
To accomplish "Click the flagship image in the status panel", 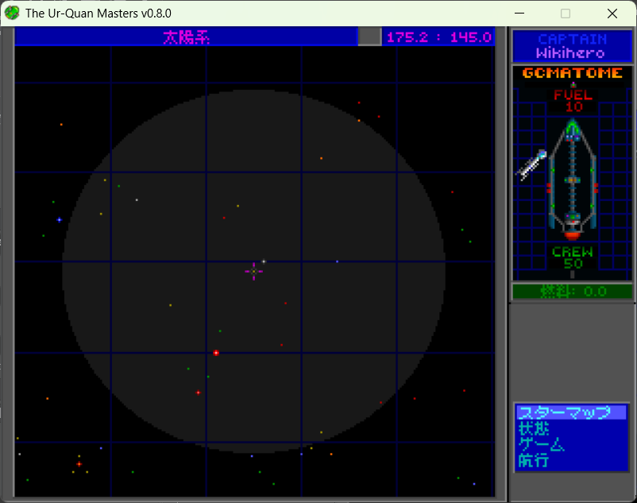I will [x=573, y=179].
